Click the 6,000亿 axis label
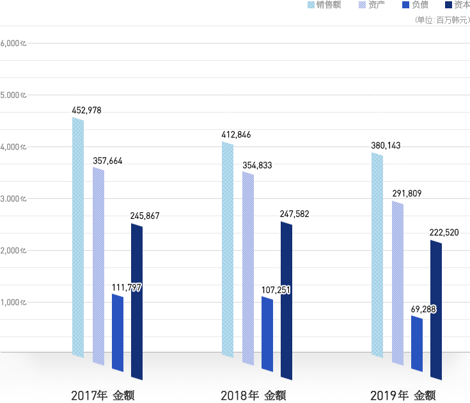The image size is (470, 403). tap(13, 43)
